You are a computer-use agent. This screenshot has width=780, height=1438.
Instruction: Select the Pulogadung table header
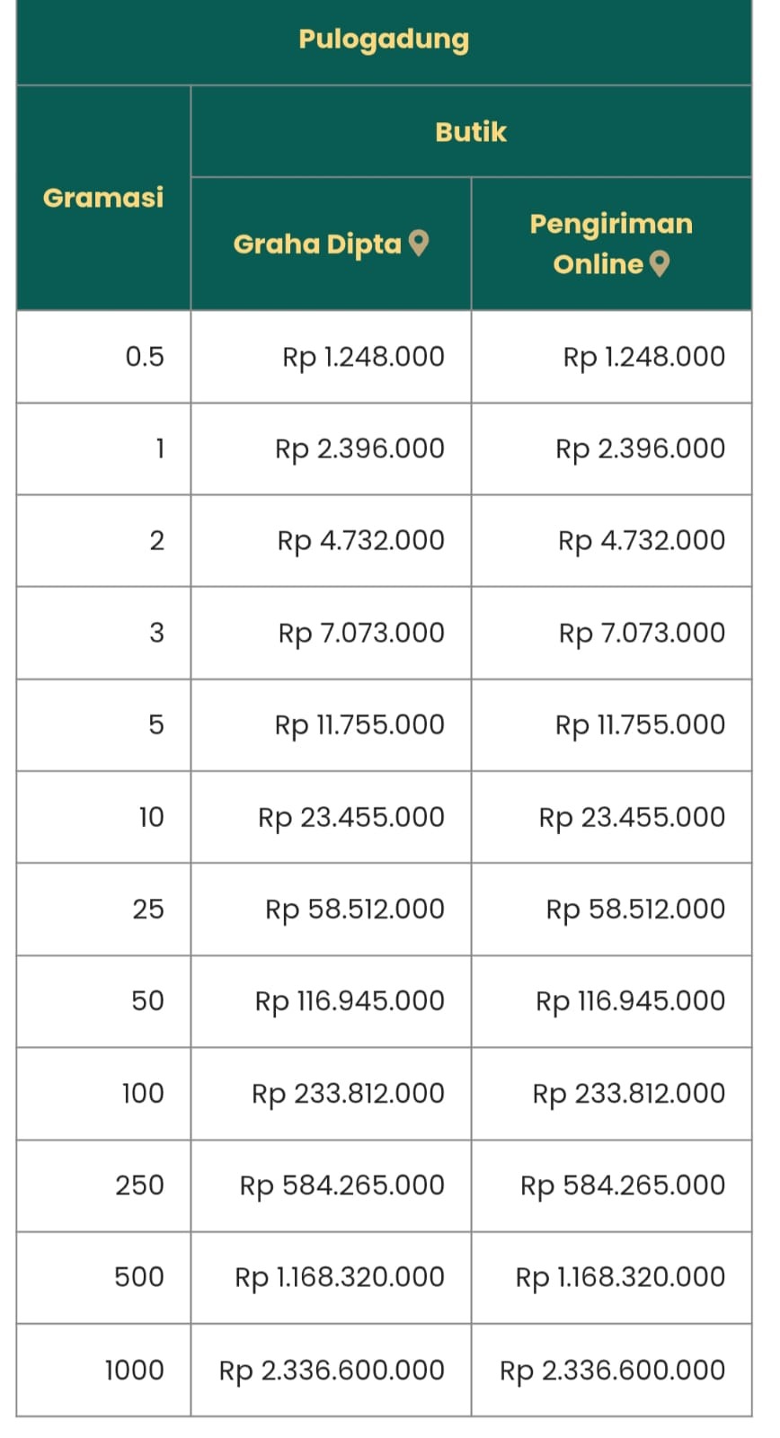click(x=384, y=40)
